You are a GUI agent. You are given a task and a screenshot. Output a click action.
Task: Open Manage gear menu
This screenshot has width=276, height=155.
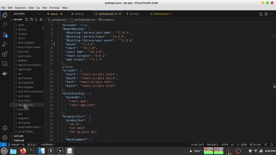point(5,137)
